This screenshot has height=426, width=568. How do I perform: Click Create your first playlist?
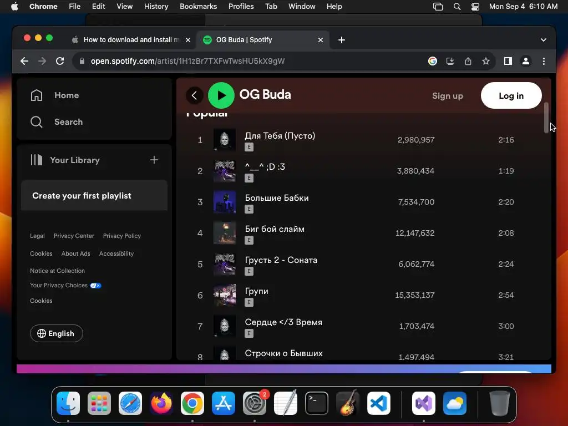(94, 196)
